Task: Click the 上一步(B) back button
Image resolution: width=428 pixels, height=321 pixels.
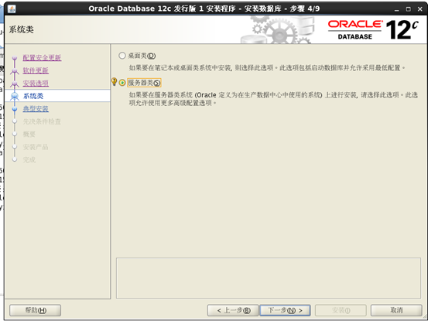Action: click(233, 310)
